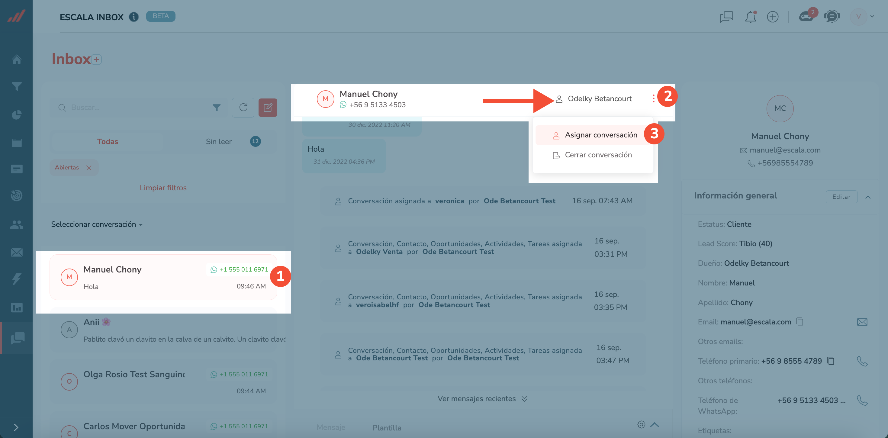Viewport: 888px width, 438px height.
Task: Open the contacts people icon in sidebar
Action: click(17, 224)
